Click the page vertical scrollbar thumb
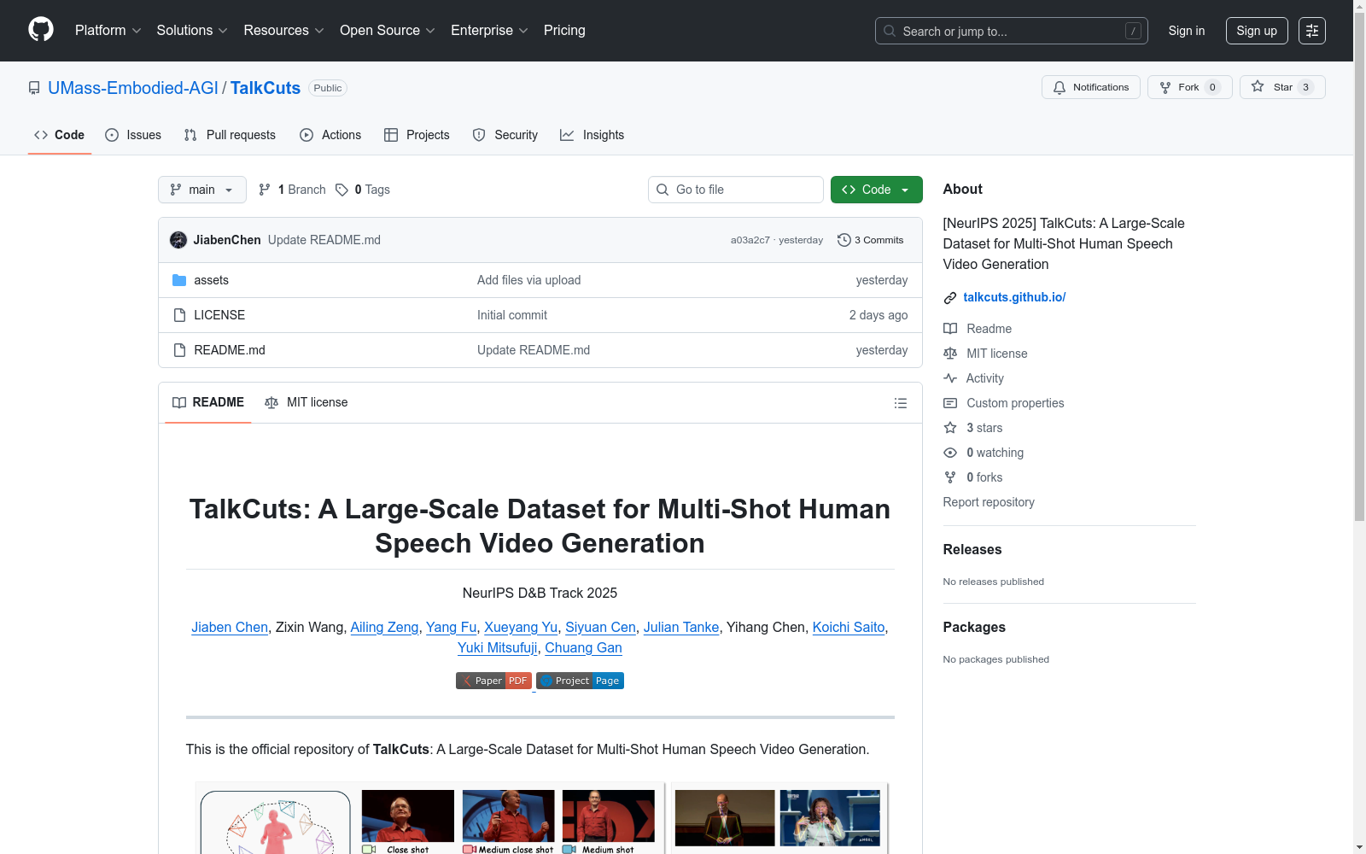 click(x=1359, y=265)
